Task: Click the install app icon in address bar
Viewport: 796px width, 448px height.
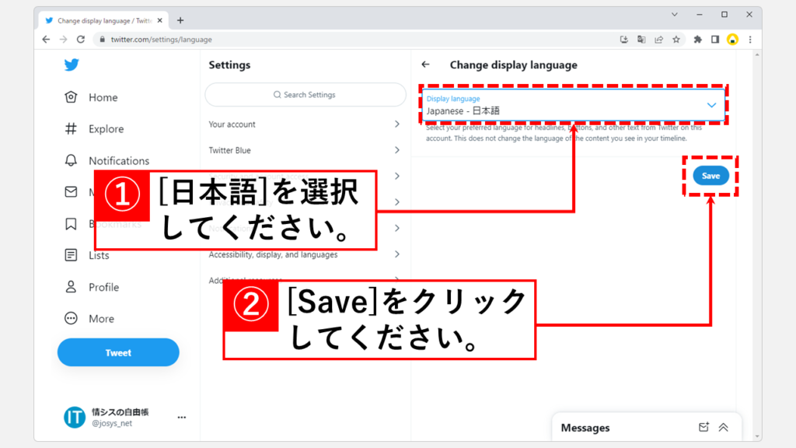Action: click(x=624, y=39)
